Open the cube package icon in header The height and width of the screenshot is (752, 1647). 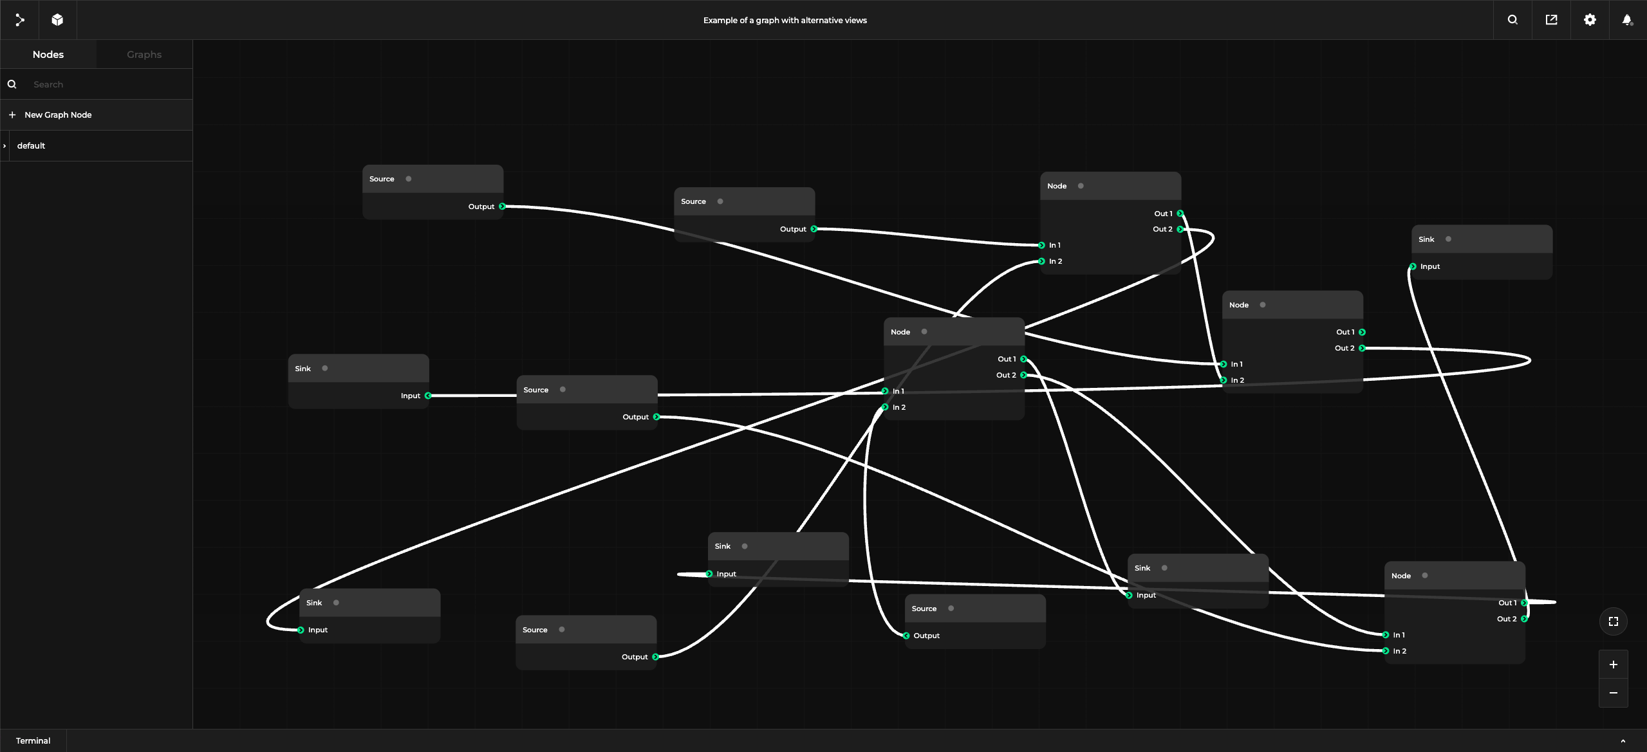click(57, 20)
